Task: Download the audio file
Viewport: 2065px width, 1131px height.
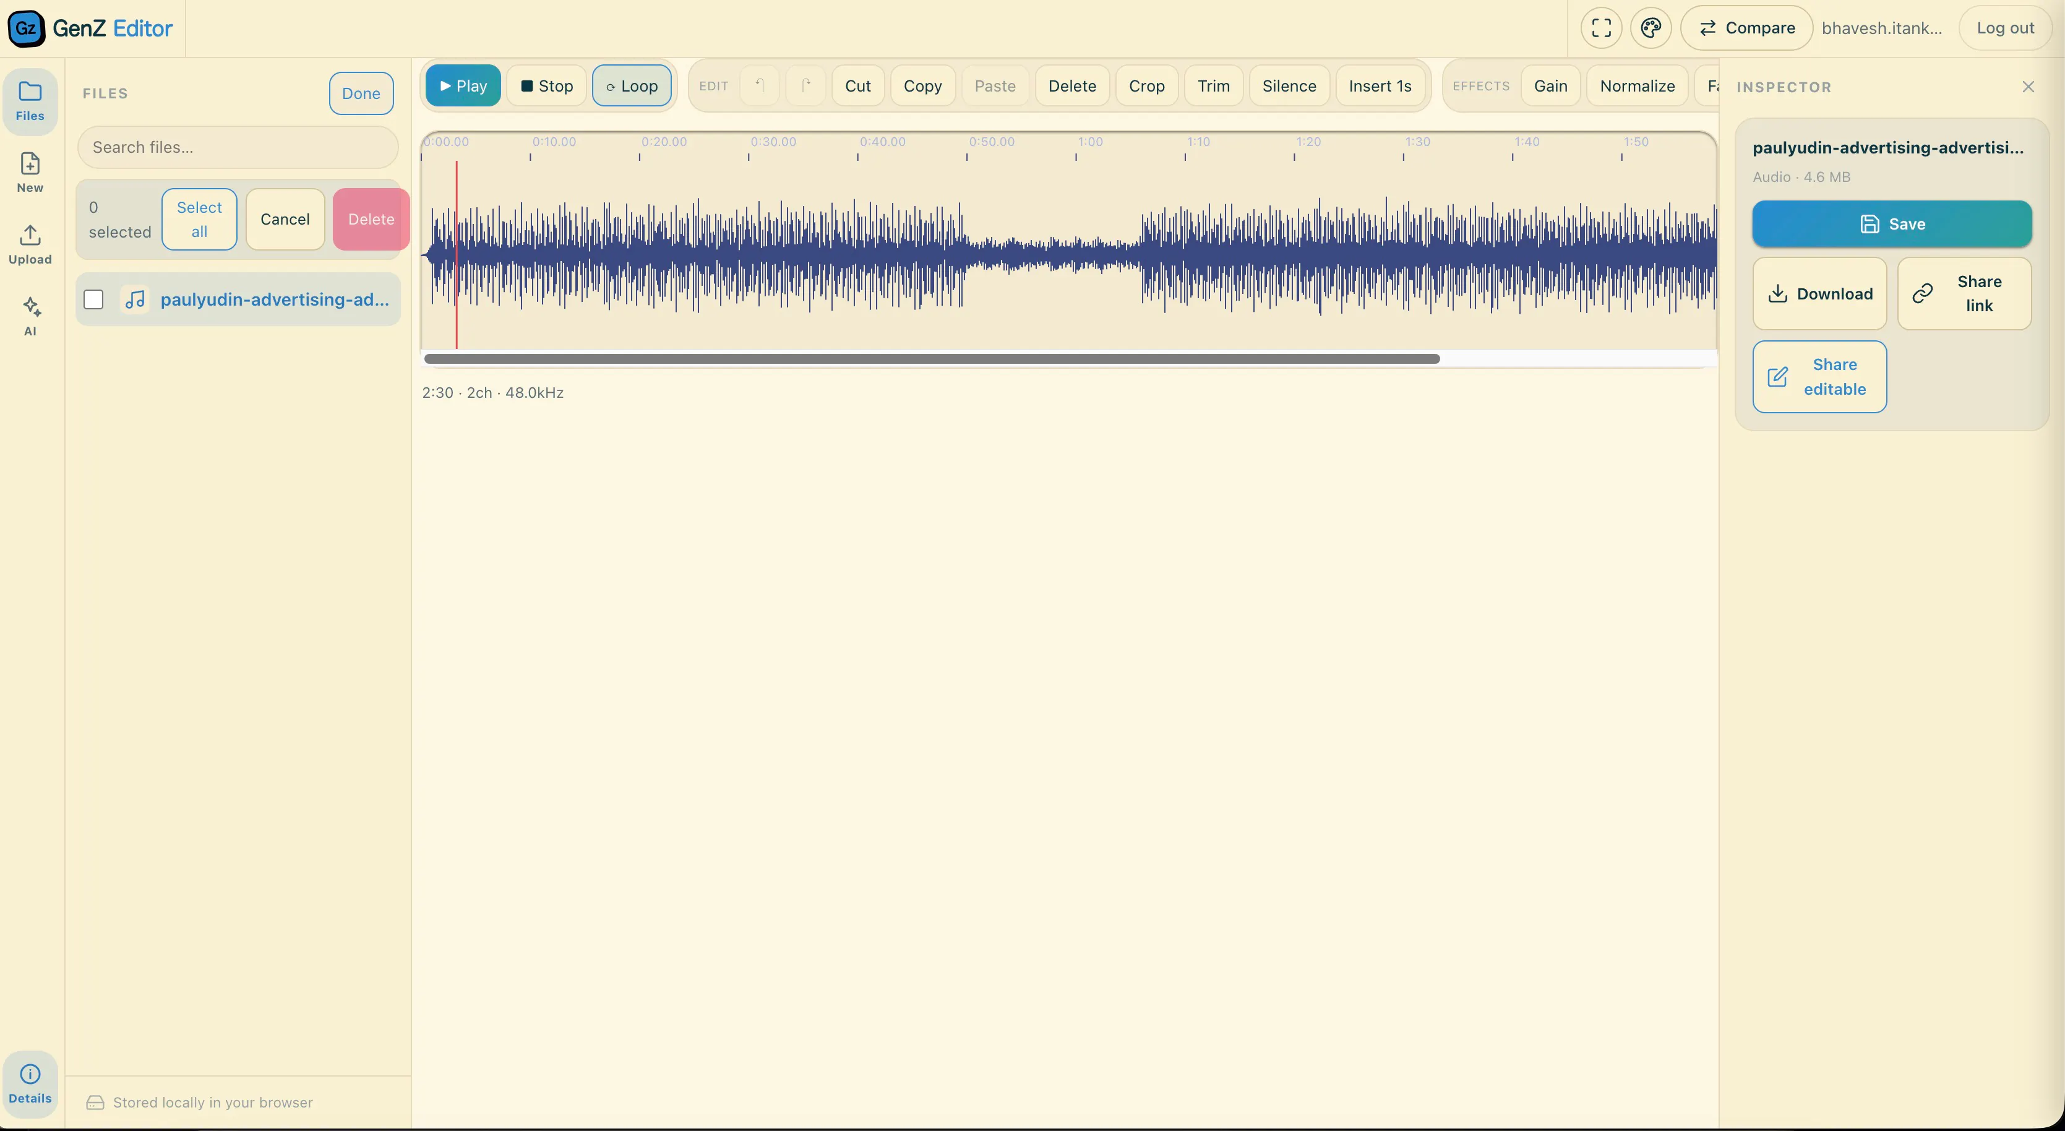Action: 1819,293
